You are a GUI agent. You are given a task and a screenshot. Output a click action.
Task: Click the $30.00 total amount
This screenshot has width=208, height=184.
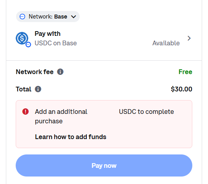tap(181, 89)
